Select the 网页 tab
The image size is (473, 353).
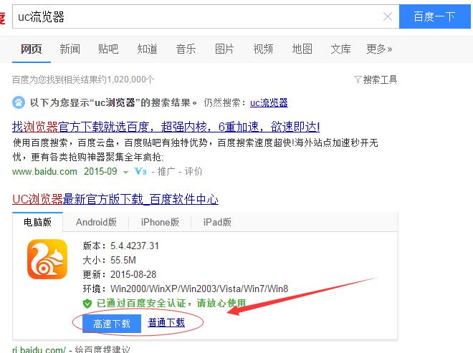click(x=32, y=49)
